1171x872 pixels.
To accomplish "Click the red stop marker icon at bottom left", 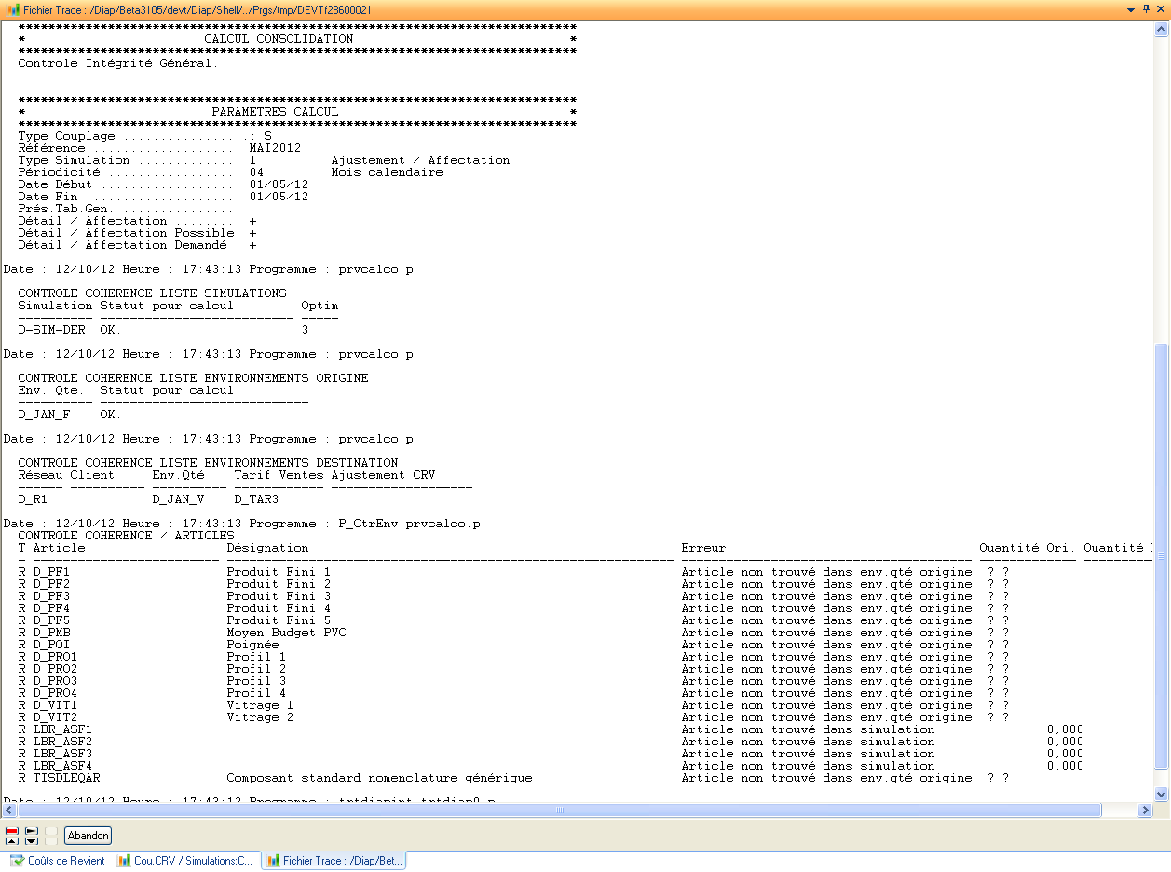I will pos(12,831).
